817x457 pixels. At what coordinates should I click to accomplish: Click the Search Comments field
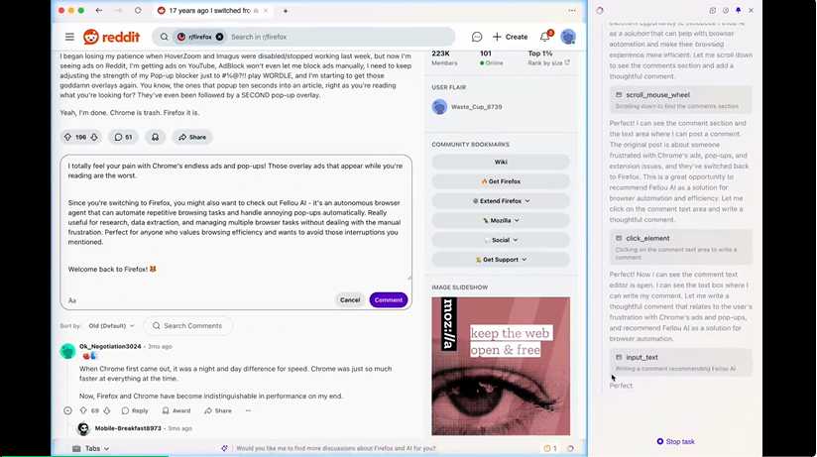(188, 326)
